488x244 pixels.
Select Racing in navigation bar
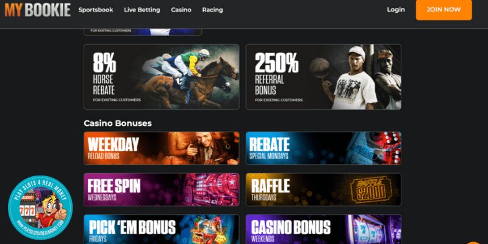click(x=212, y=10)
